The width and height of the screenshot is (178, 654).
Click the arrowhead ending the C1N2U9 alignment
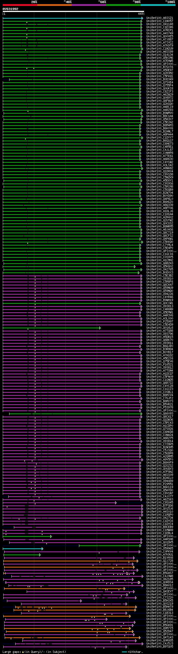pos(142,49)
